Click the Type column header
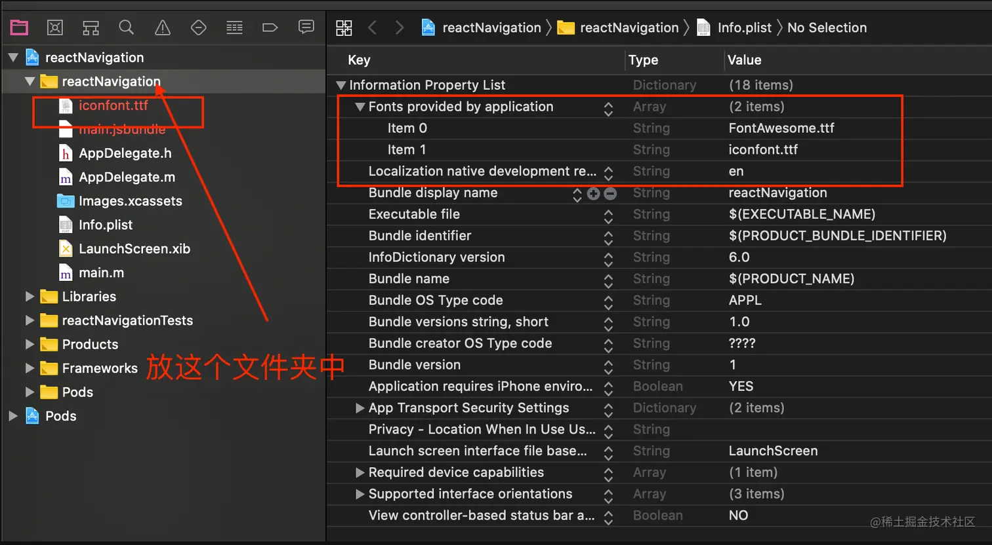Viewport: 992px width, 545px height. point(643,60)
